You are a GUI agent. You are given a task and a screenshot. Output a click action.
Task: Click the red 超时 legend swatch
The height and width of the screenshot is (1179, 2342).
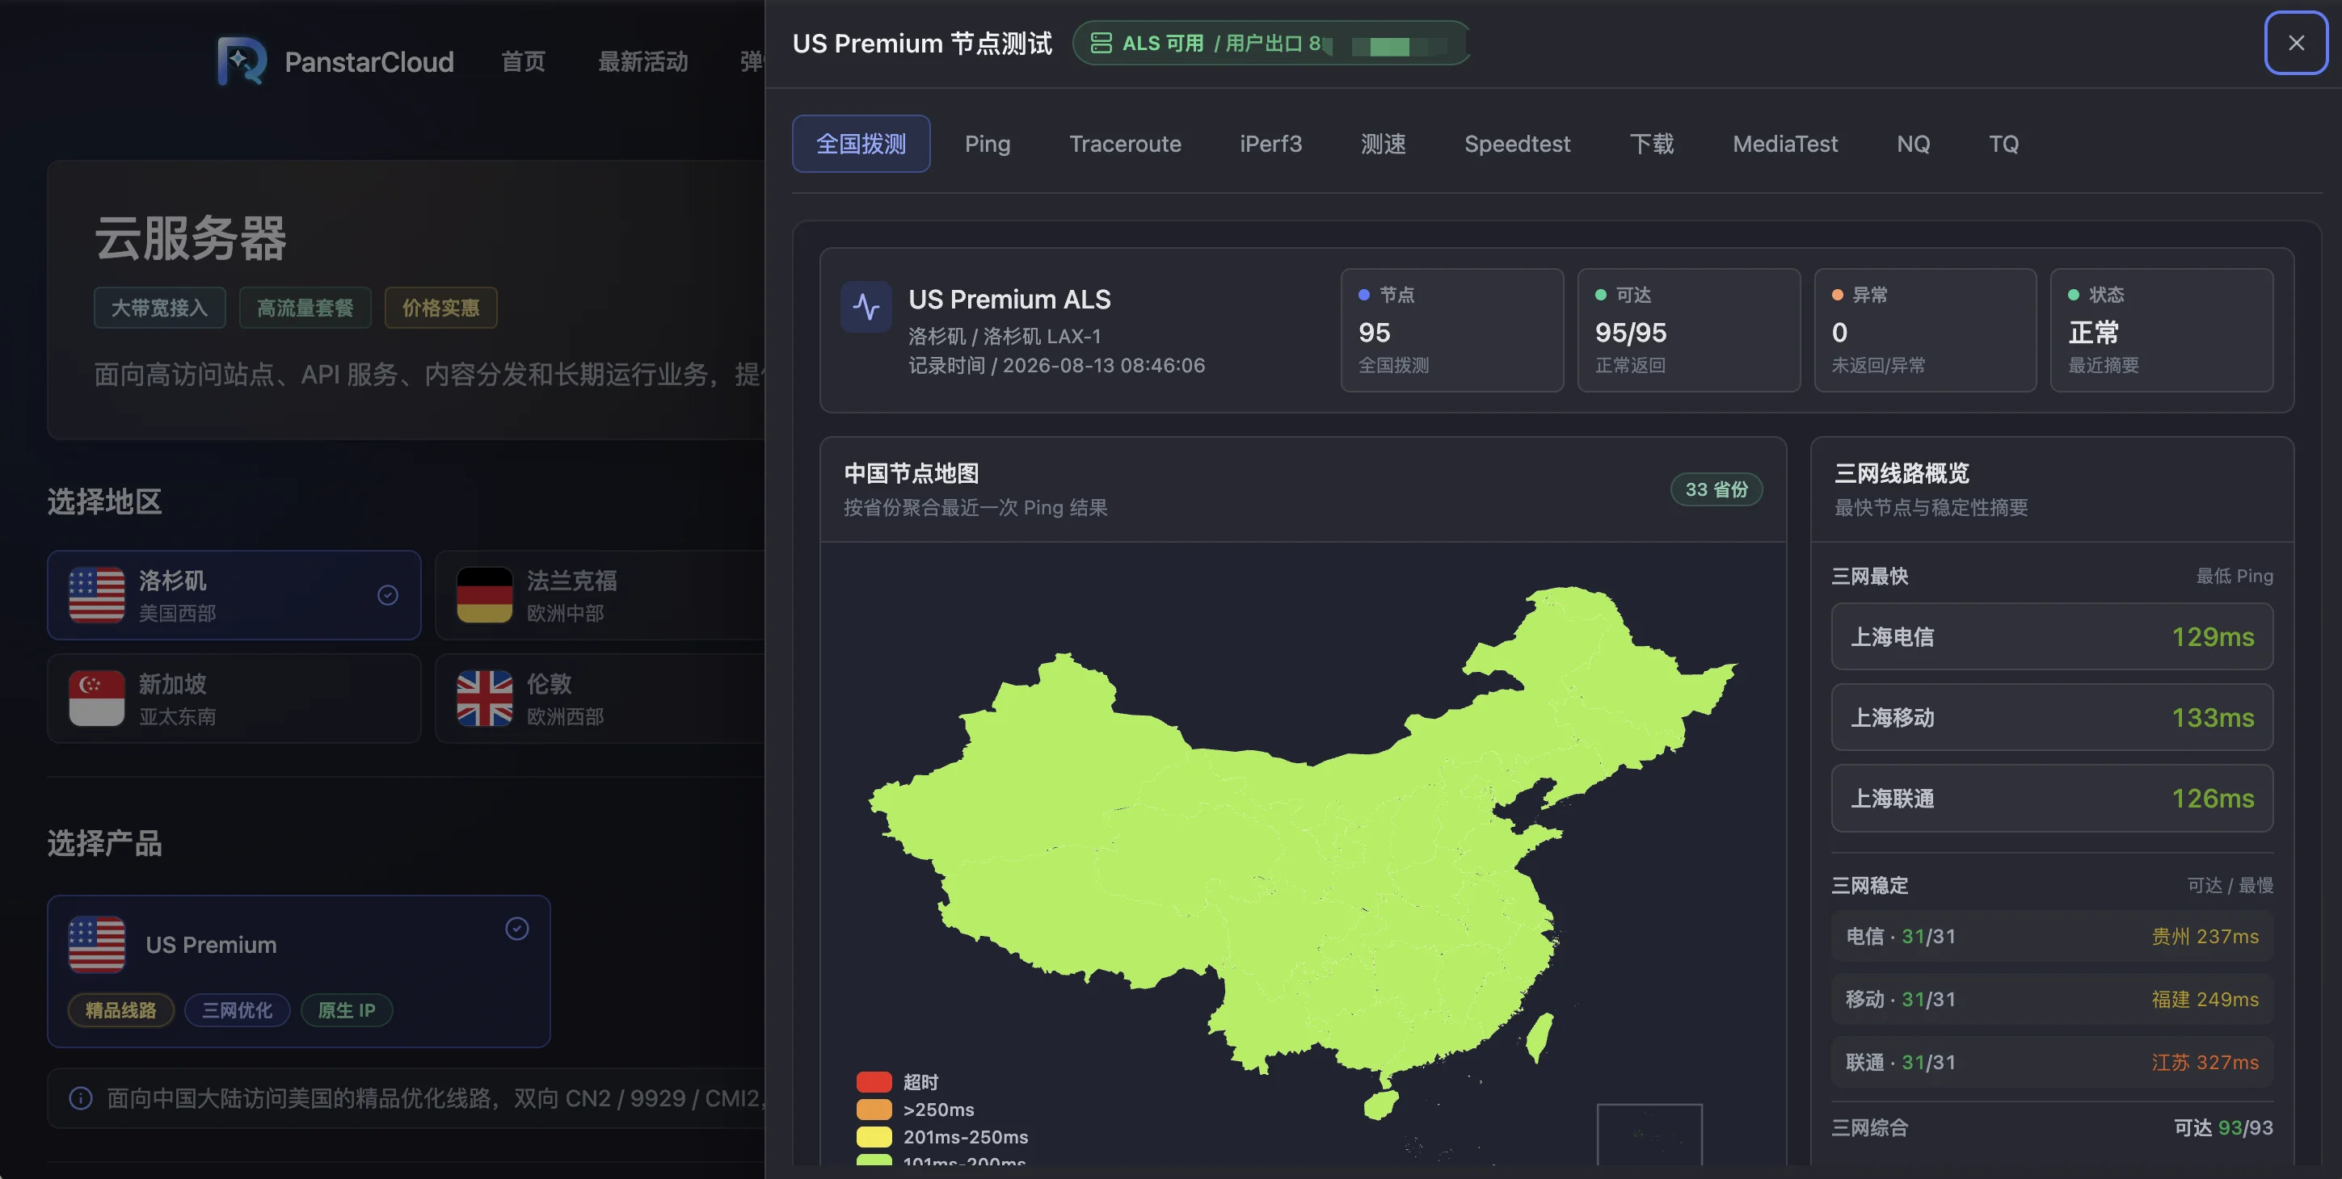874,1082
